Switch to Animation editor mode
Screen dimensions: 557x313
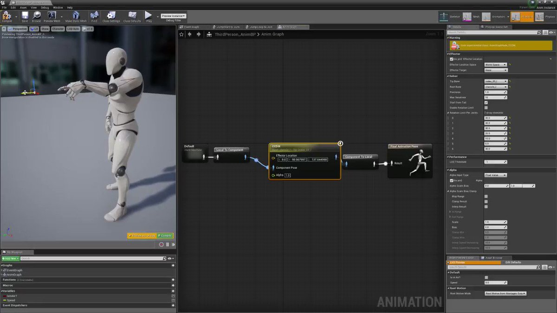[493, 17]
